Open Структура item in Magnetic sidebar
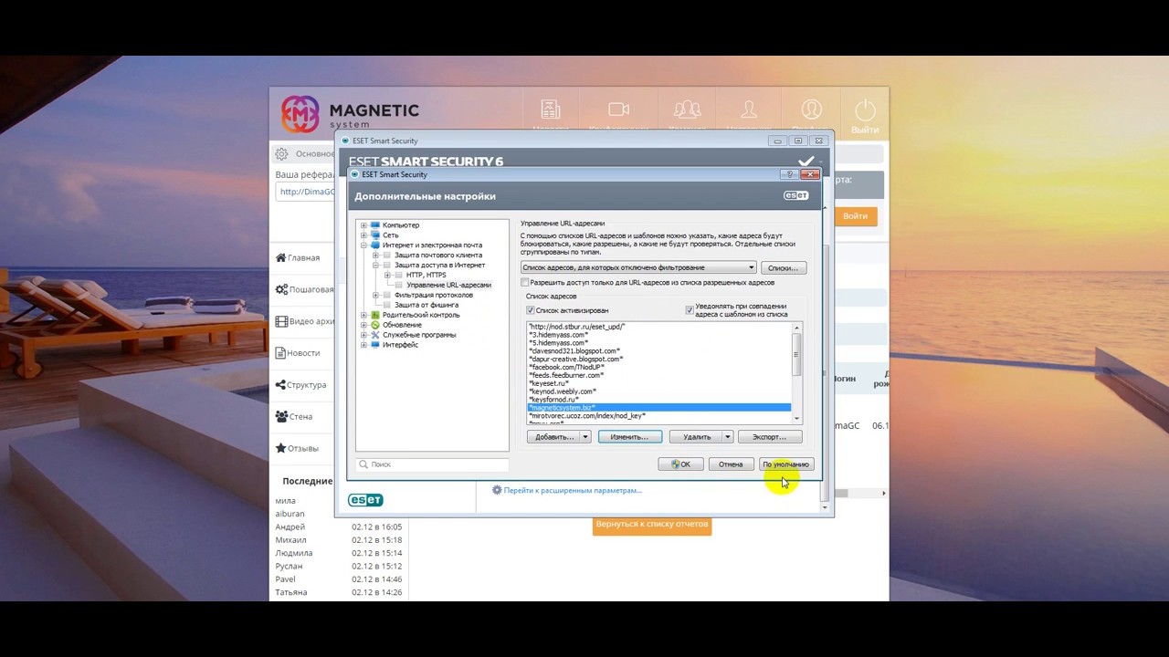Image resolution: width=1169 pixels, height=657 pixels. click(301, 385)
